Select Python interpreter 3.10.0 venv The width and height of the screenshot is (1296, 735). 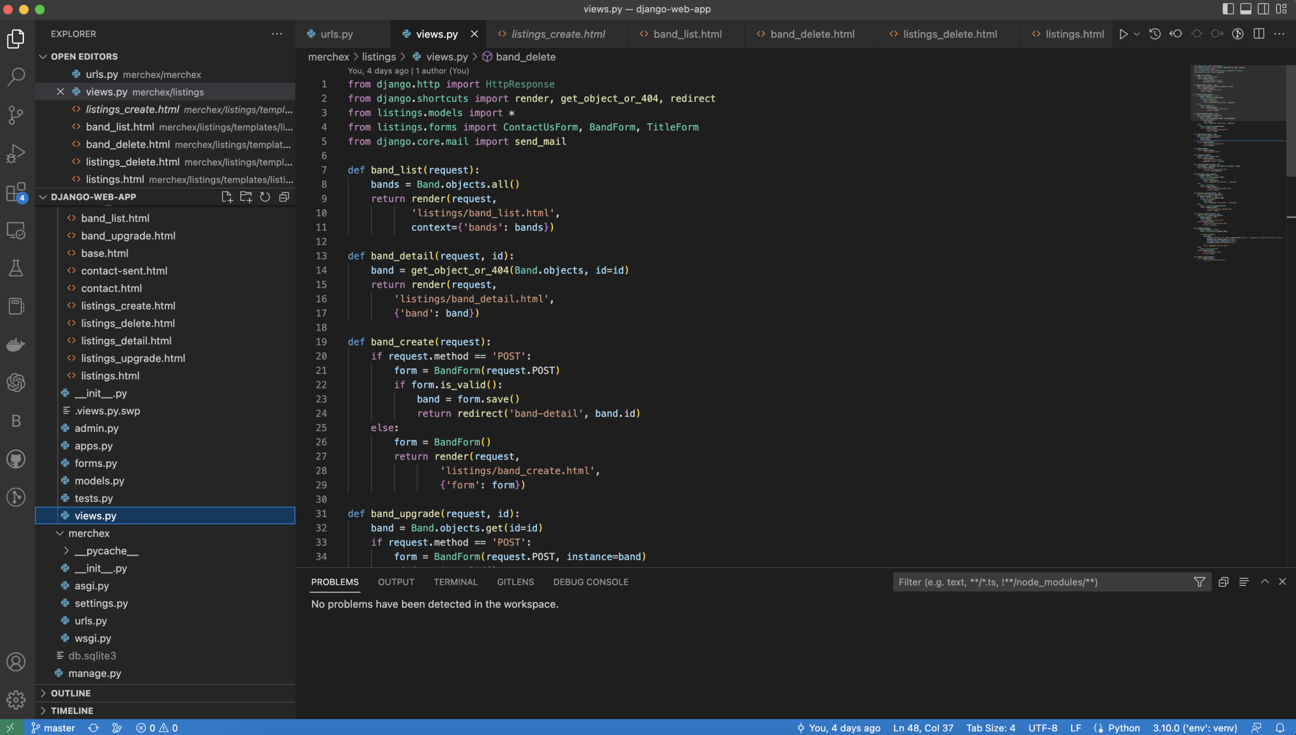click(1195, 727)
